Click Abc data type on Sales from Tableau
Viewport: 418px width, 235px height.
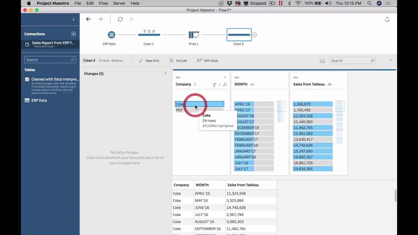pos(296,77)
